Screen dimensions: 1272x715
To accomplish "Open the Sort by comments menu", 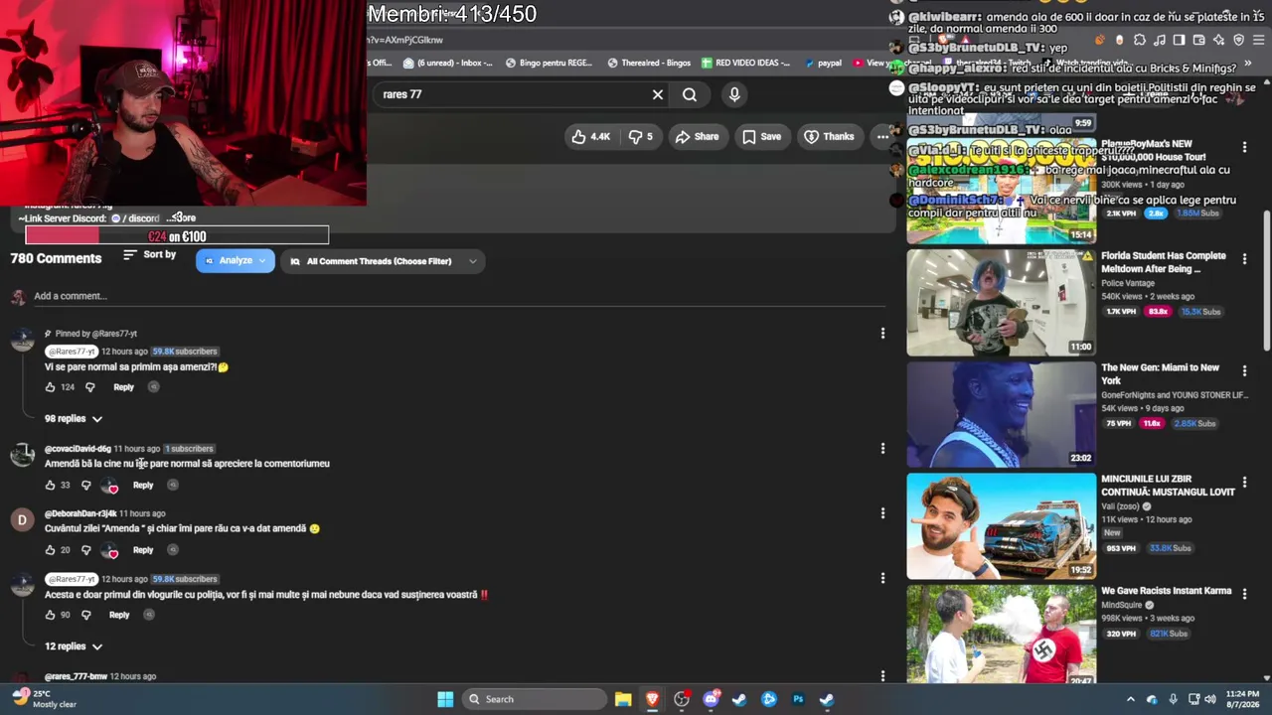I will click(150, 255).
